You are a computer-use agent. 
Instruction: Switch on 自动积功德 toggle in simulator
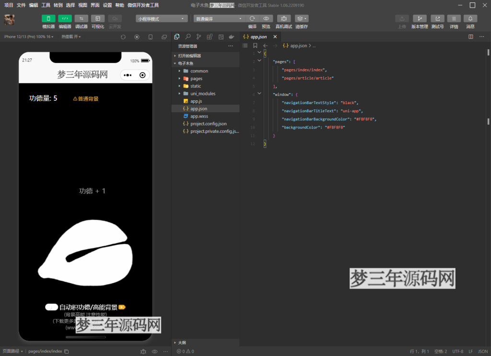tap(51, 307)
